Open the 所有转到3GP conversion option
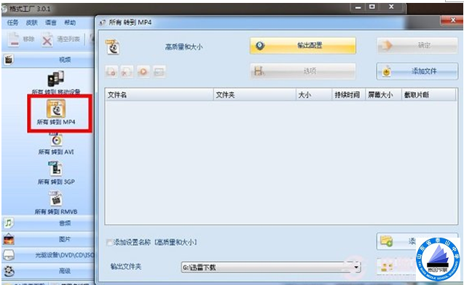The height and width of the screenshot is (285, 464). point(56,173)
